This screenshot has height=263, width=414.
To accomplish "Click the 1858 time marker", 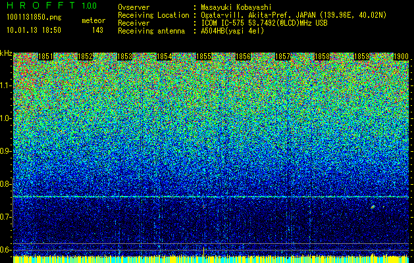I will tap(322, 57).
